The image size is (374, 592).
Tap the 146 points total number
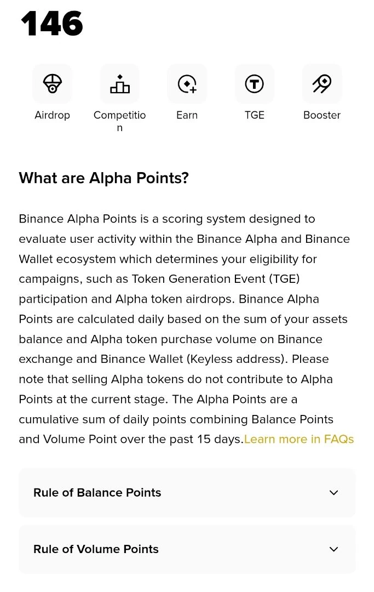[51, 24]
